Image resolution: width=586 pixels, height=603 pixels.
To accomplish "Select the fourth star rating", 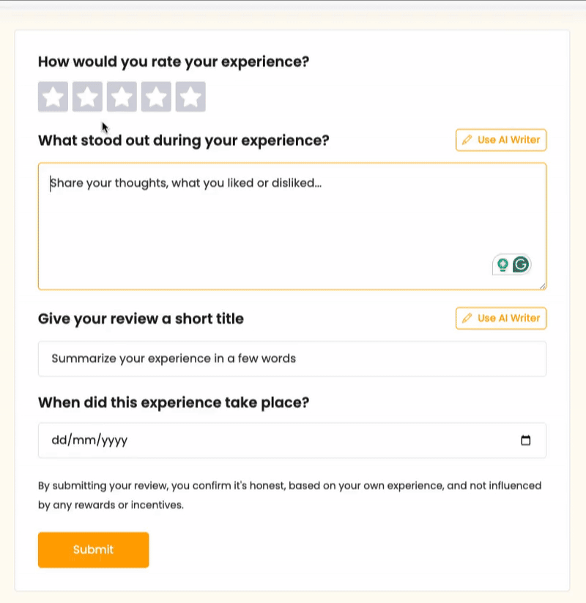I will [156, 96].
